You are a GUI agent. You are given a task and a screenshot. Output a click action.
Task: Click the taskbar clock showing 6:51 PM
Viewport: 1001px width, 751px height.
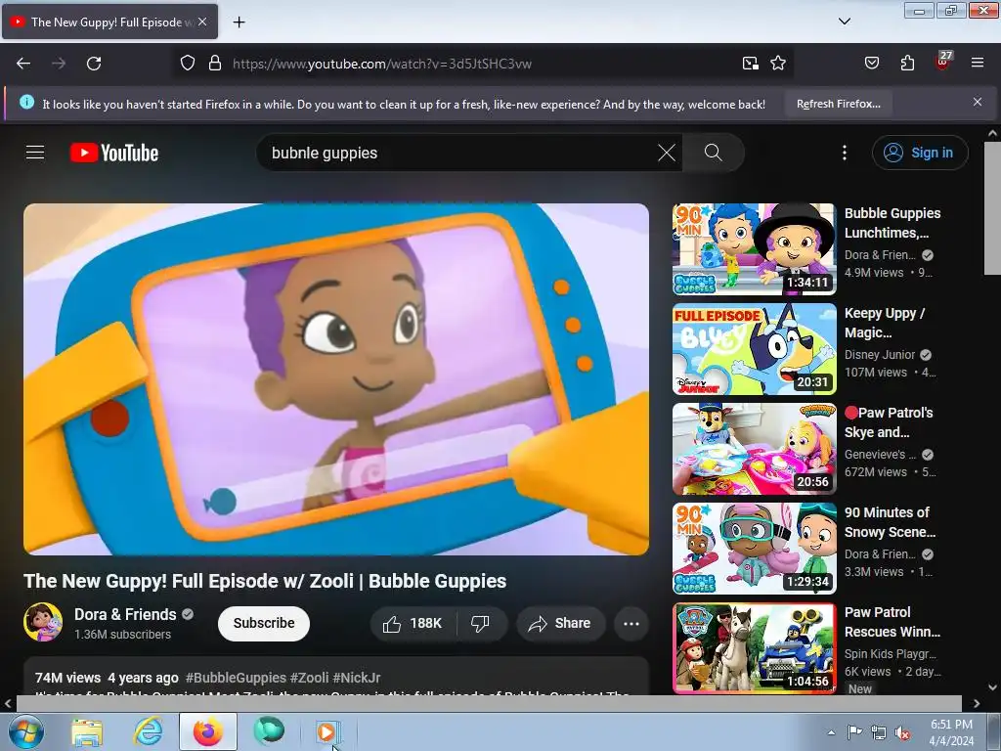pyautogui.click(x=951, y=732)
